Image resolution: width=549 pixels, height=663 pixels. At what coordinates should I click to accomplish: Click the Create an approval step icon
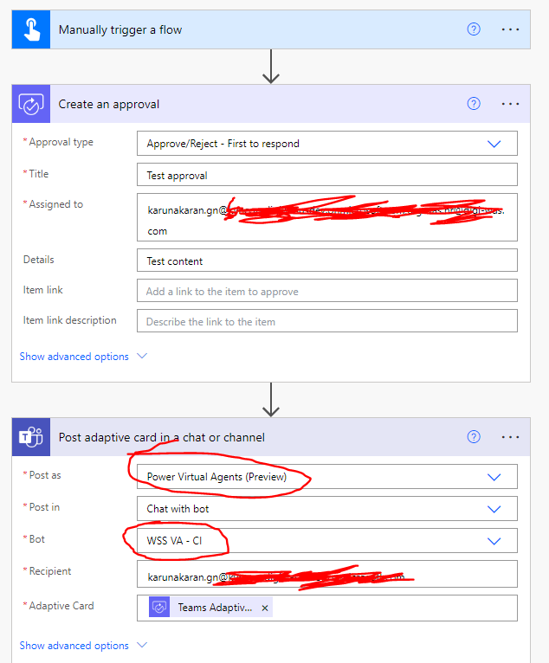pyautogui.click(x=31, y=104)
